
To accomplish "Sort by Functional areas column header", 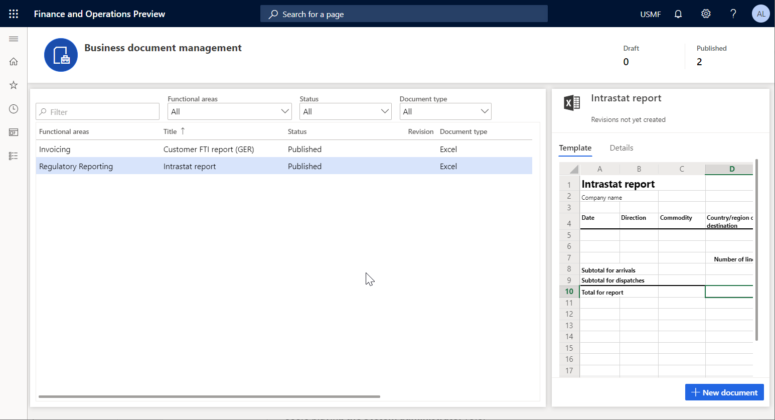I will point(64,131).
